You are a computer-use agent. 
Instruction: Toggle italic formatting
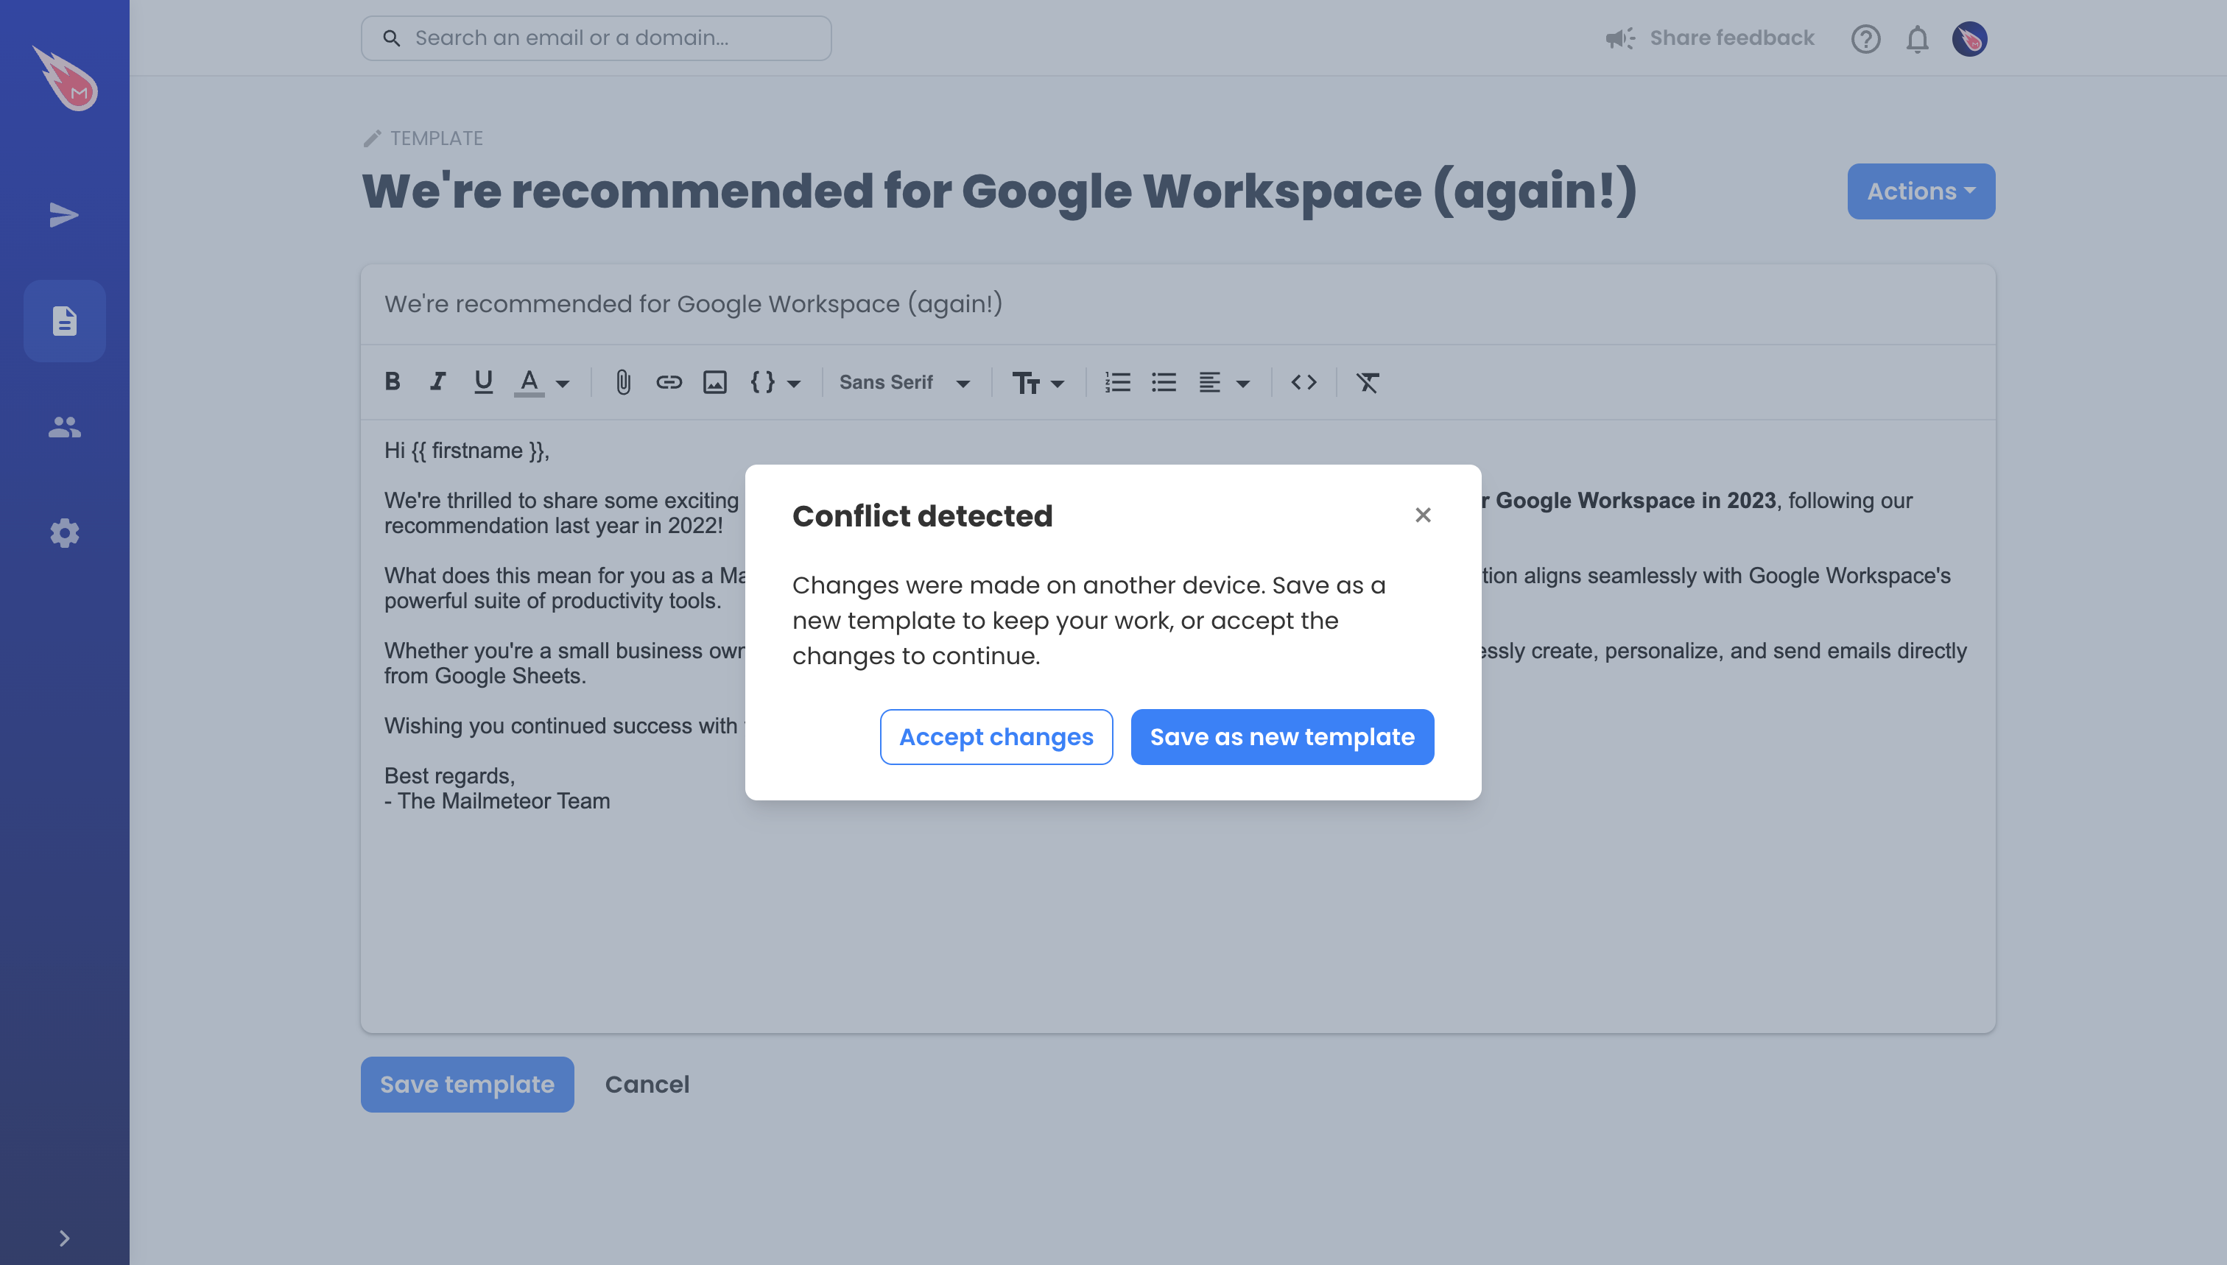point(438,381)
